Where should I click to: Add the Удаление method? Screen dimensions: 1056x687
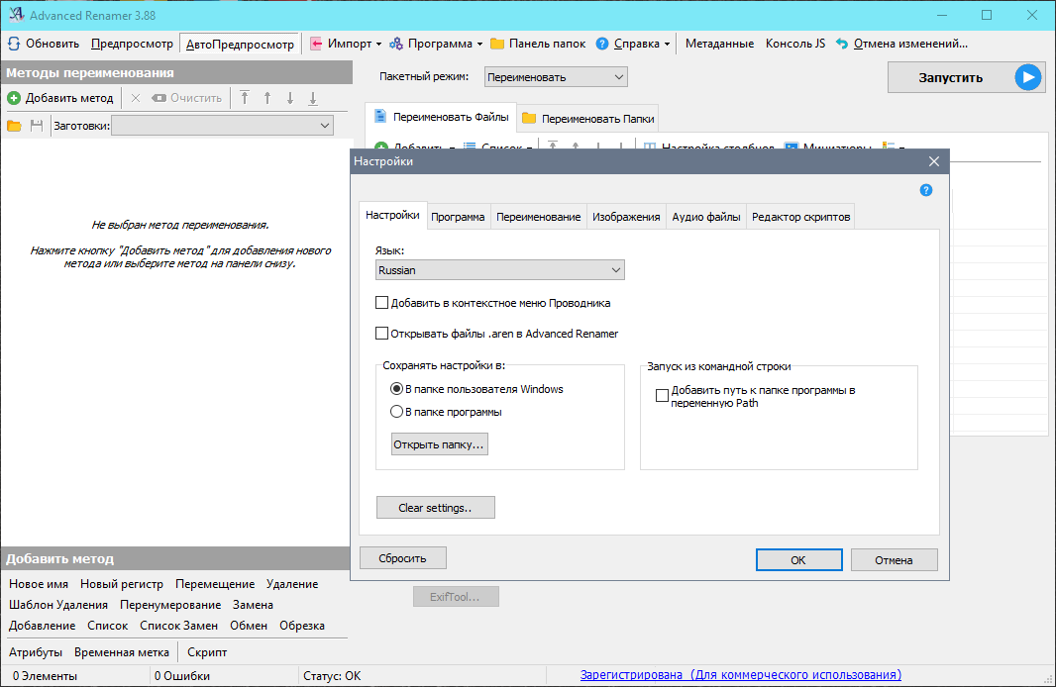click(x=292, y=584)
